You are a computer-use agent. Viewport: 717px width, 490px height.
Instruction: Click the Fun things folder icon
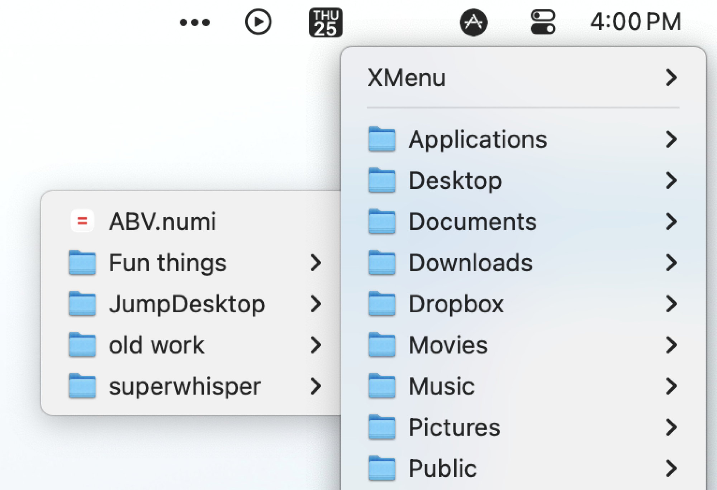82,263
